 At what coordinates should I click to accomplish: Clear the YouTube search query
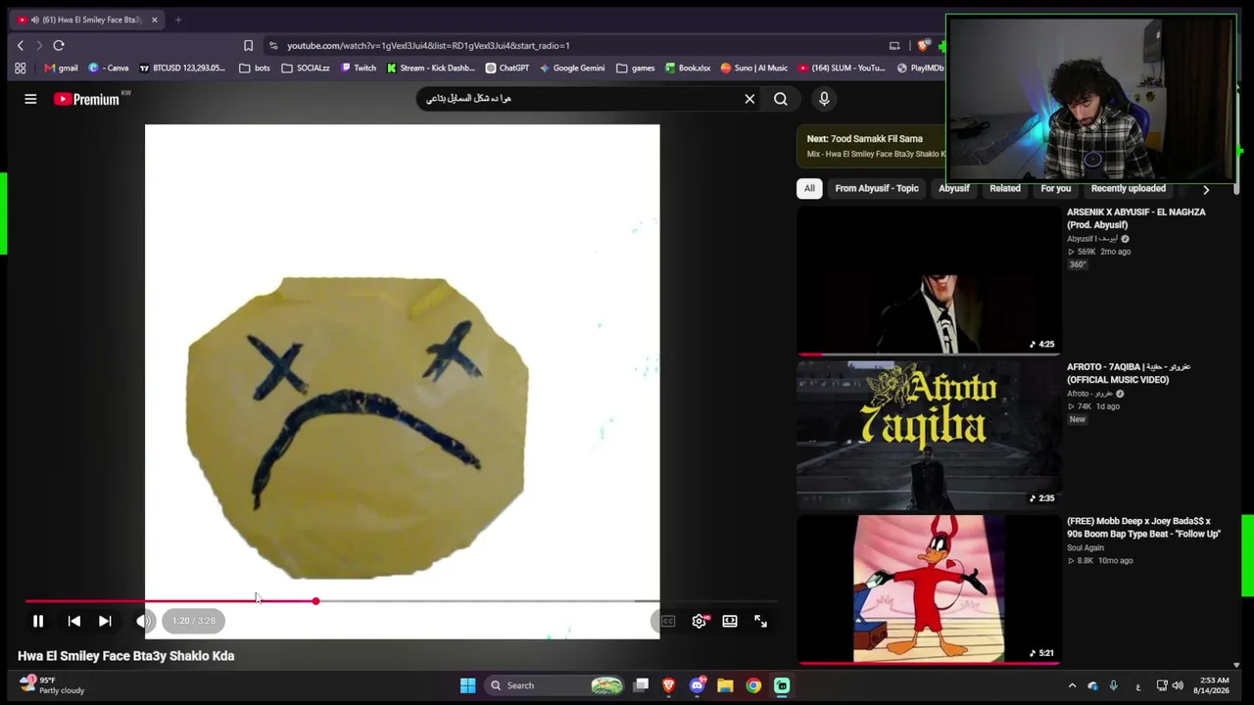[749, 99]
